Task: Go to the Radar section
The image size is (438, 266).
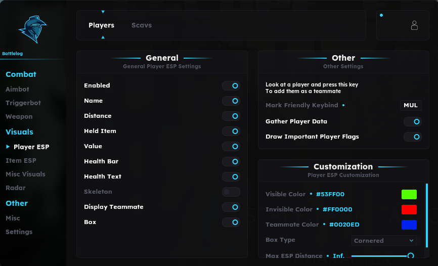Action: point(16,188)
